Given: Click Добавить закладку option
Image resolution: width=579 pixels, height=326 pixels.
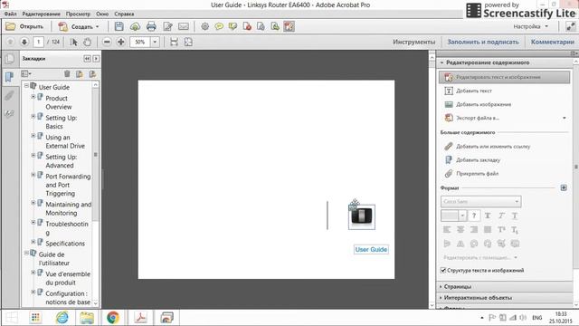Looking at the screenshot, I should (471, 159).
